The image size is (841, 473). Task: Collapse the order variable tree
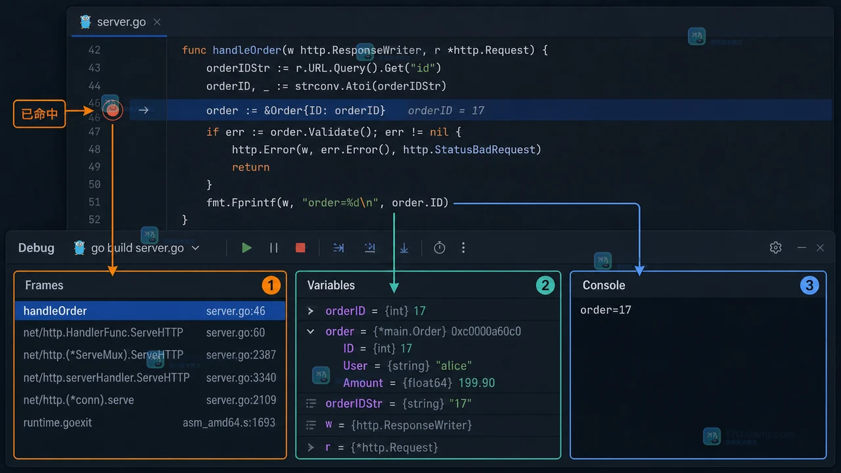click(311, 332)
